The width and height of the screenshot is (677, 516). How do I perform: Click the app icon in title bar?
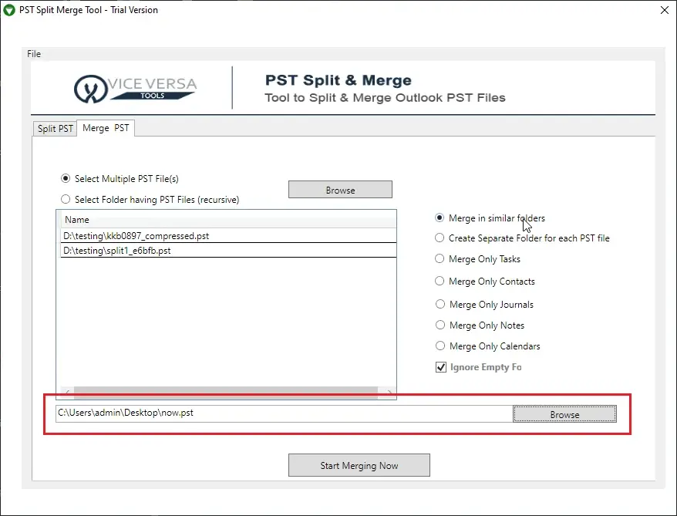[9, 10]
